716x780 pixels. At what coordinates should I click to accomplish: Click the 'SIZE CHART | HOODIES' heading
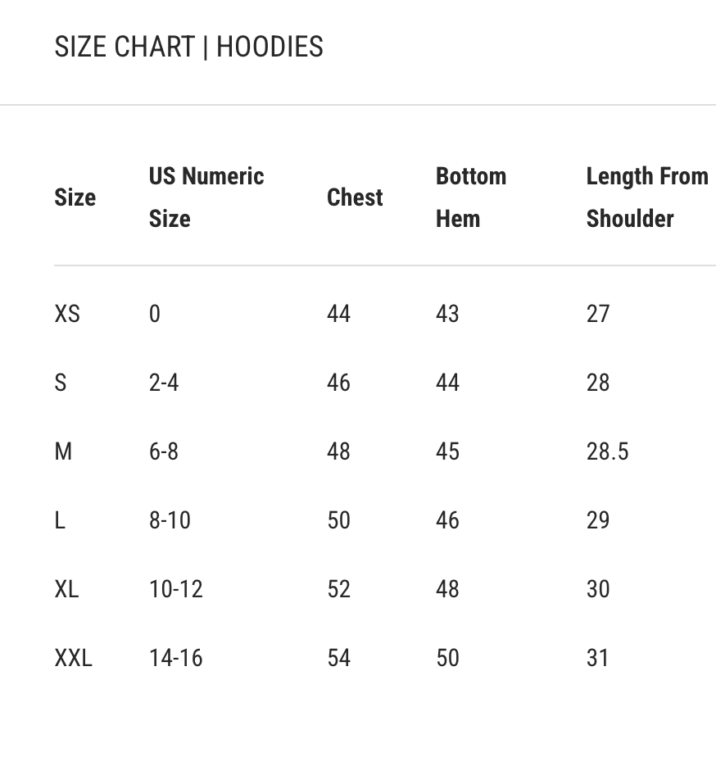(188, 48)
